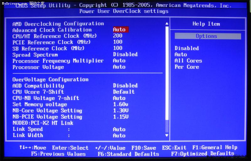The height and width of the screenshot is (161, 251).
Task: Click the F10:Save hint
Action: point(144,148)
